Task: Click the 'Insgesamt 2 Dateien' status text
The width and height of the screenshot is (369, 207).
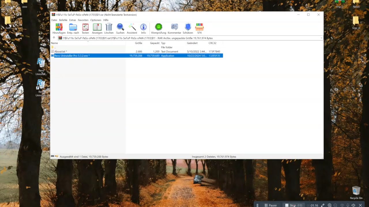Action: [214, 157]
